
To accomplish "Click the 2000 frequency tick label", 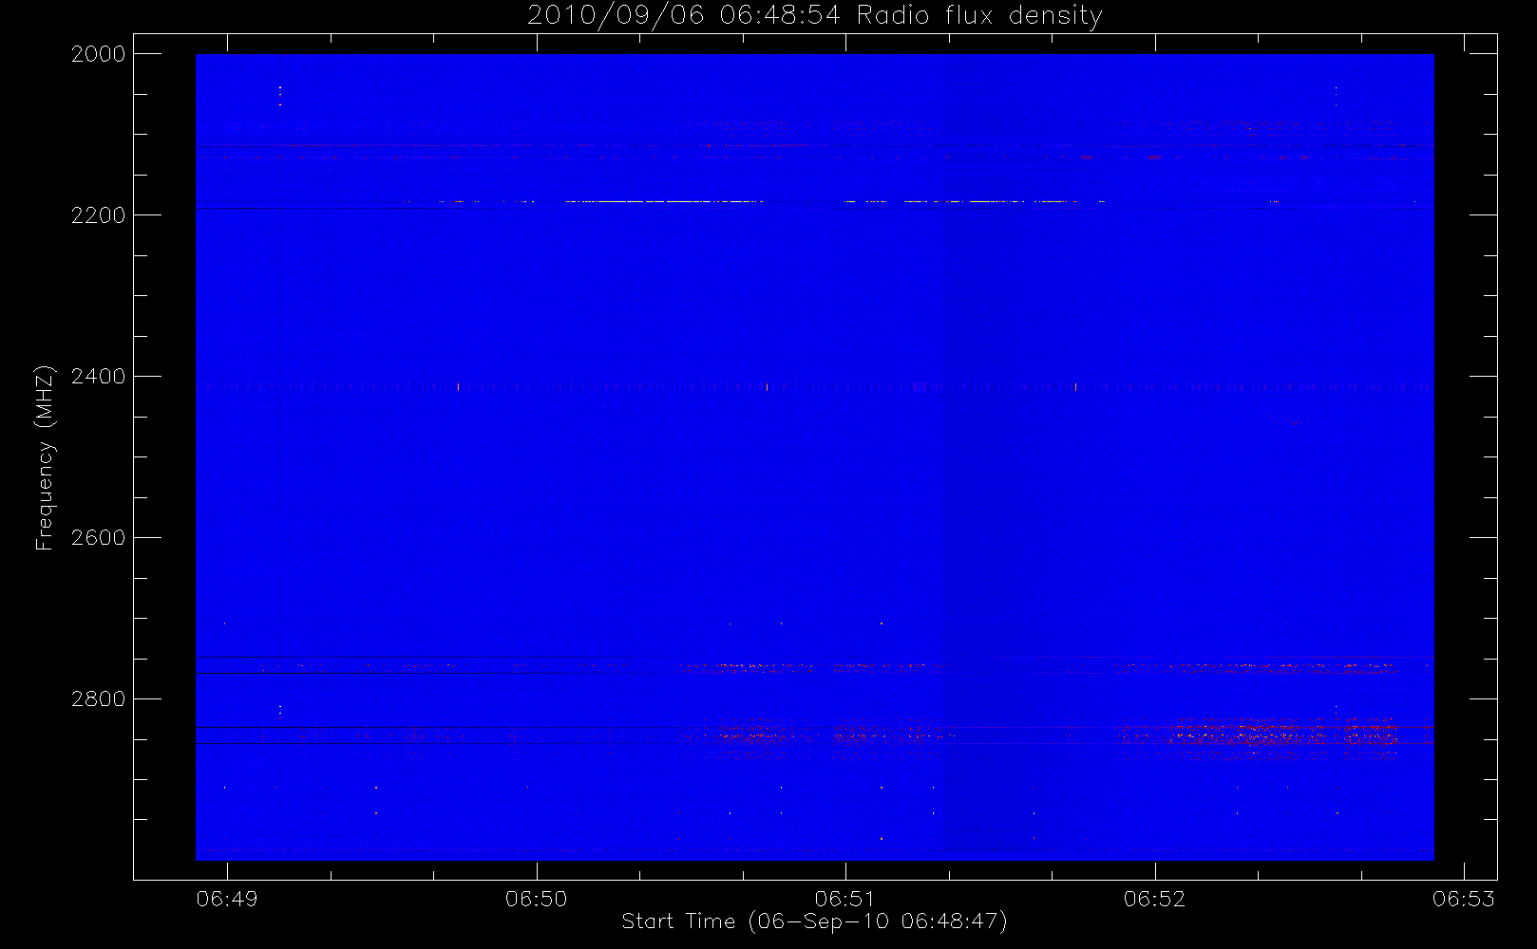I will coord(99,54).
